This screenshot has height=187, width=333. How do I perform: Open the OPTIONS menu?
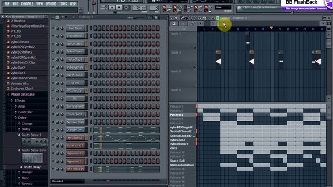[51, 4]
